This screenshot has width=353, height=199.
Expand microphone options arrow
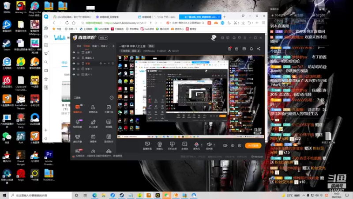click(202, 145)
